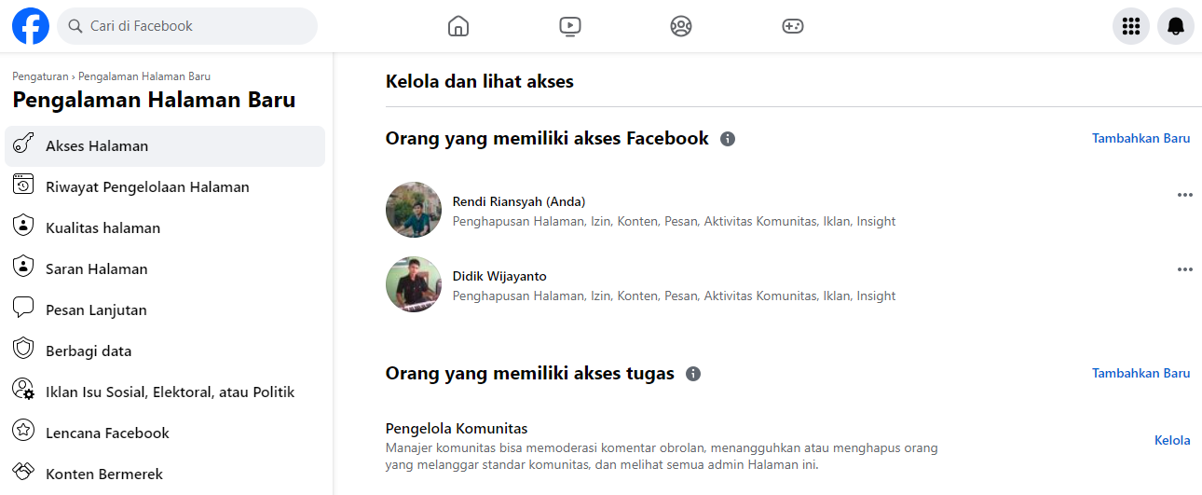Open Berbagi data menu item

165,351
